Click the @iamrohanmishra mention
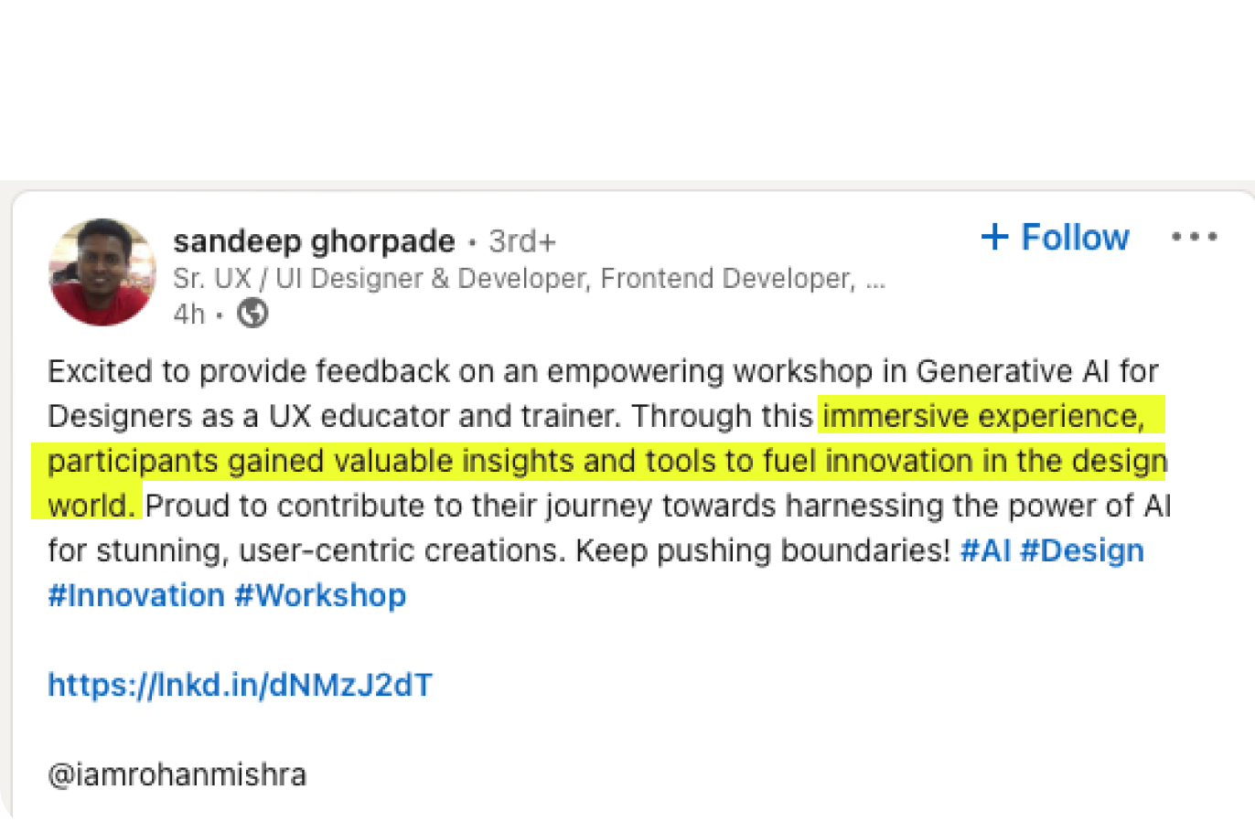The width and height of the screenshot is (1255, 832). [x=177, y=774]
